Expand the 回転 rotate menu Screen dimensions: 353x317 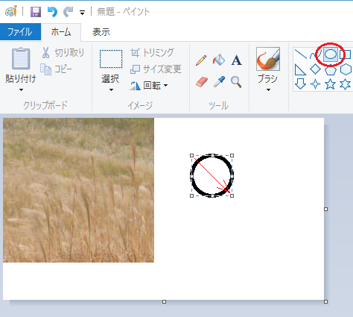click(x=149, y=86)
